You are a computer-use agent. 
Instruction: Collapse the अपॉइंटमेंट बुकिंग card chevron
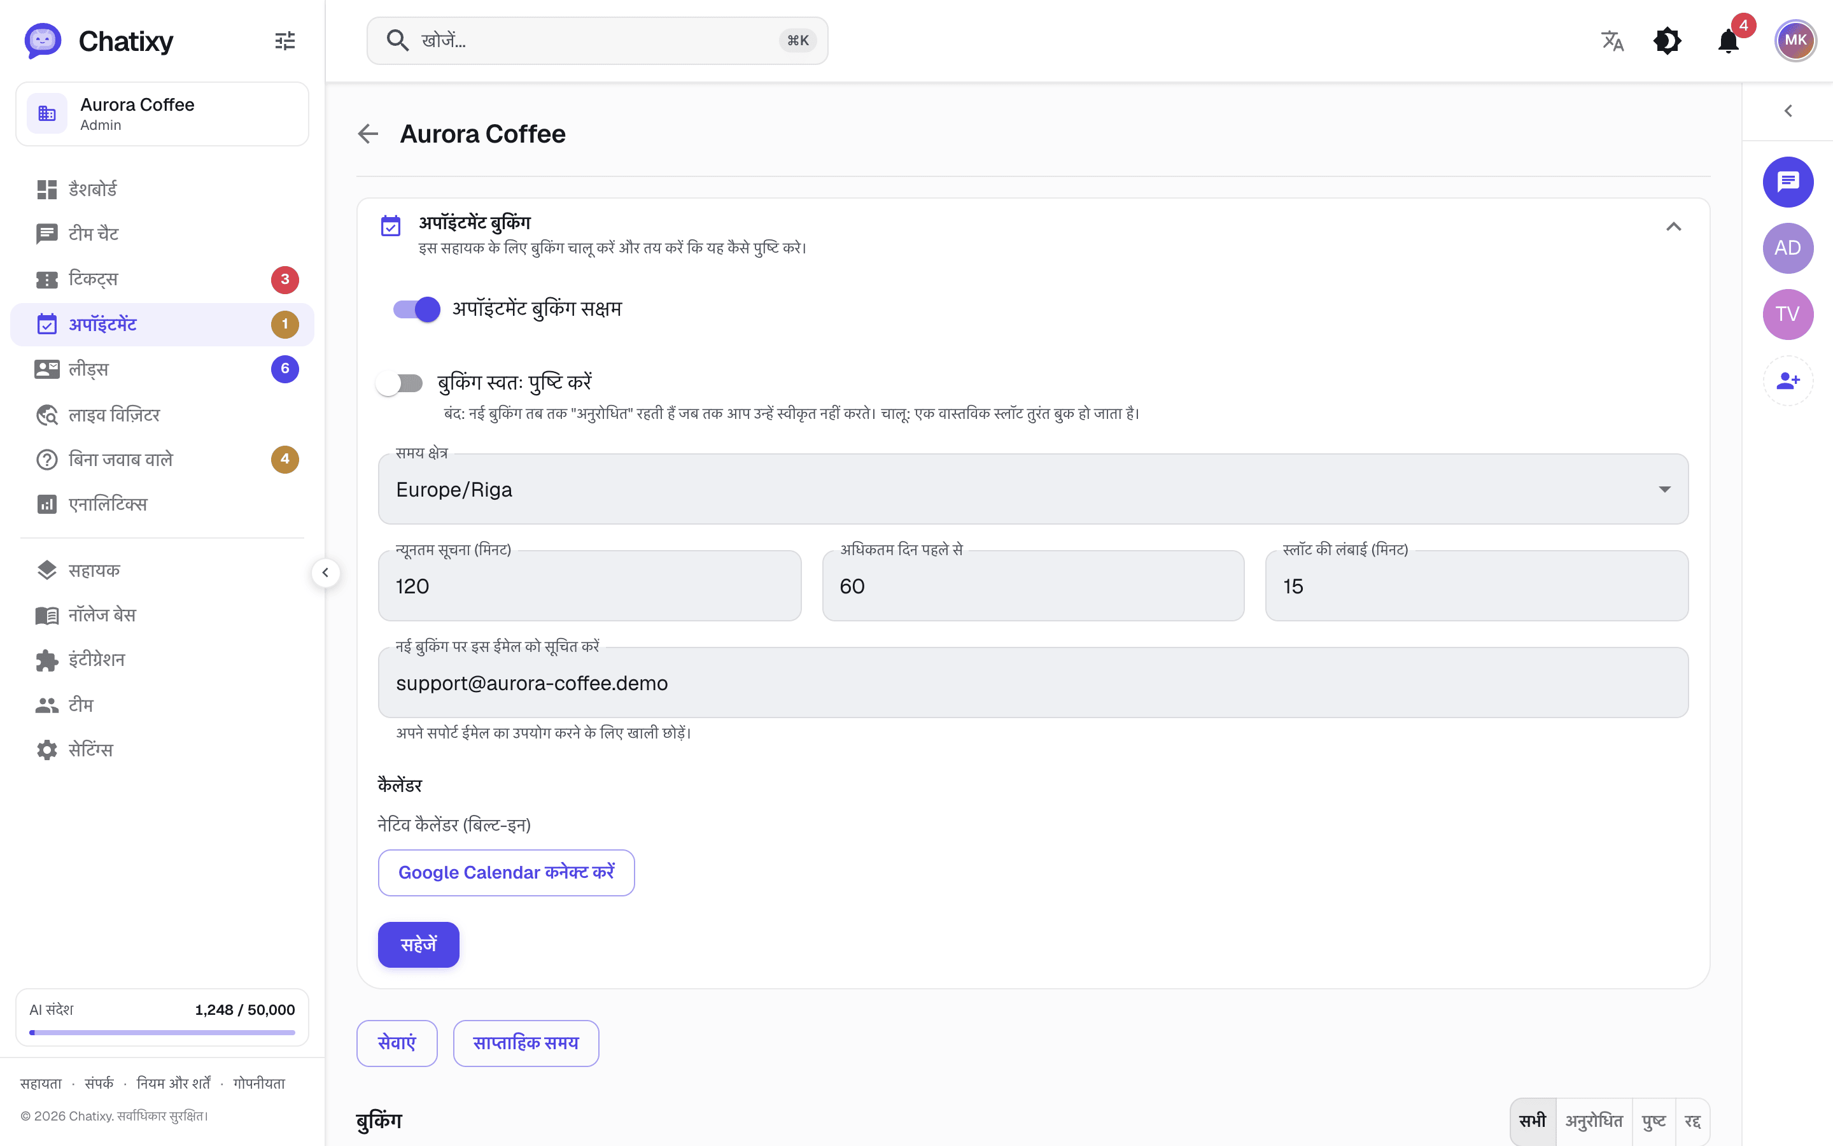[1674, 227]
